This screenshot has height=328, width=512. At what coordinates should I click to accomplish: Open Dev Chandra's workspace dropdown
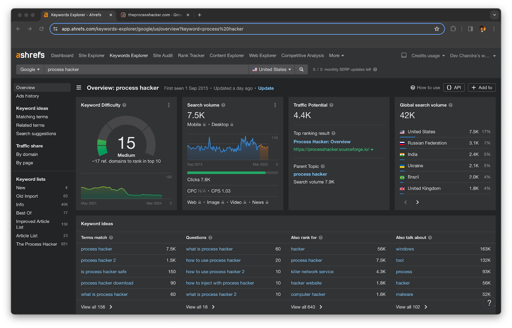pyautogui.click(x=473, y=56)
